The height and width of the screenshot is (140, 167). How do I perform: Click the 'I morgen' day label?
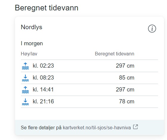tap(32, 43)
